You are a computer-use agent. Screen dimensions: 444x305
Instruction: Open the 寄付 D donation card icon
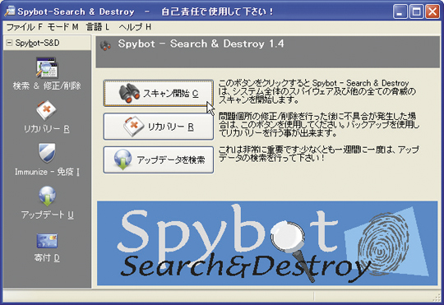tap(47, 240)
